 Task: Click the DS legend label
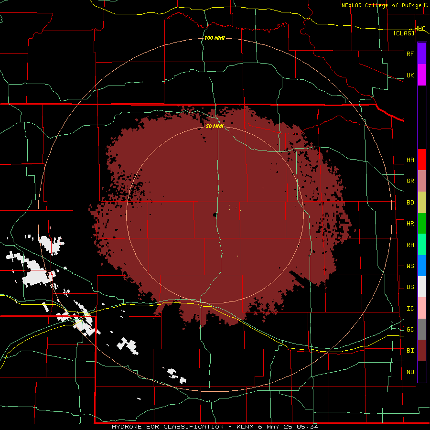coord(410,287)
